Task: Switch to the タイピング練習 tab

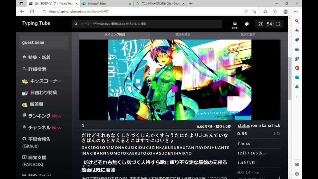Action: click(x=115, y=34)
